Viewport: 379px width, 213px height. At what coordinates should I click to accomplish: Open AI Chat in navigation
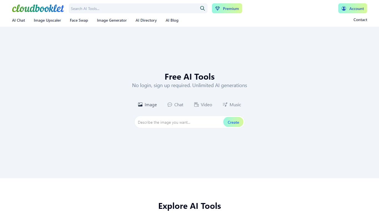pyautogui.click(x=19, y=20)
